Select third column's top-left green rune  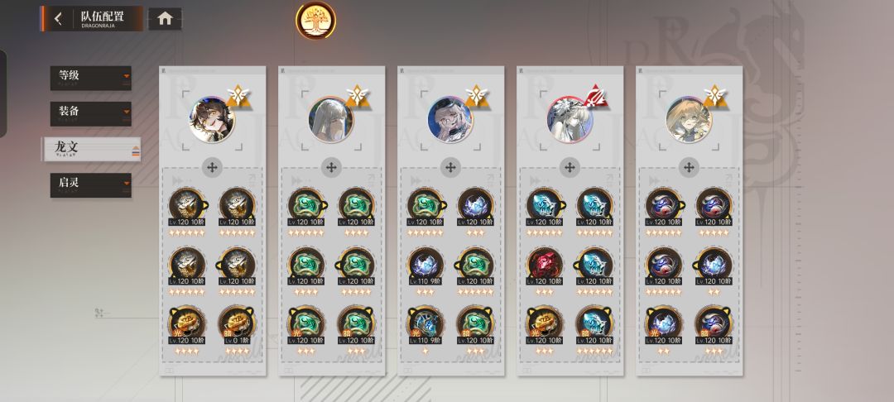(x=425, y=206)
